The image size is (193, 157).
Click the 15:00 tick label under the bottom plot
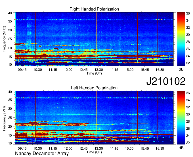coord(129,148)
